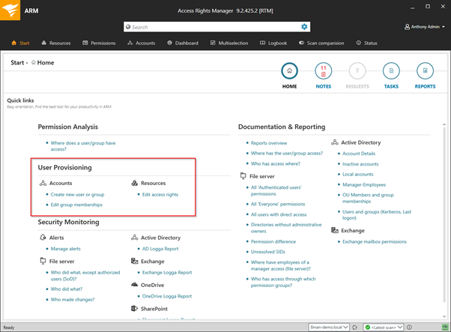Switch to the Resources tab
The width and height of the screenshot is (451, 332).
point(56,43)
